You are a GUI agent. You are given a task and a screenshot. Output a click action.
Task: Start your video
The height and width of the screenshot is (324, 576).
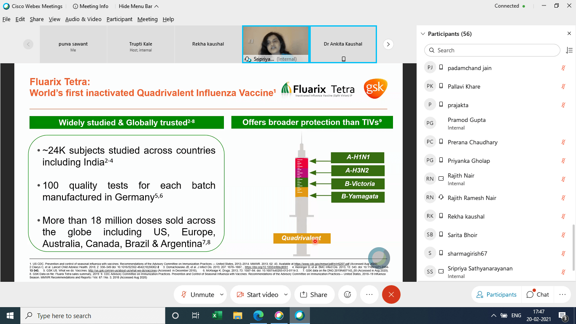click(257, 294)
